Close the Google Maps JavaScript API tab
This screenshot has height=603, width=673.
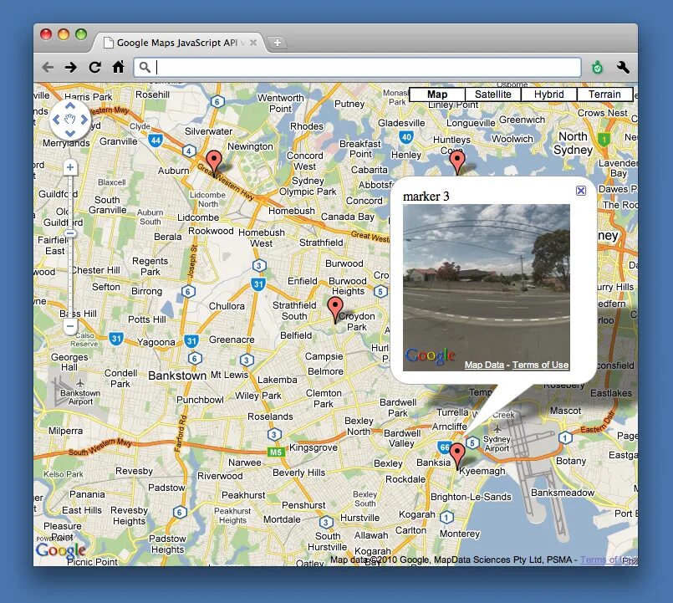253,43
